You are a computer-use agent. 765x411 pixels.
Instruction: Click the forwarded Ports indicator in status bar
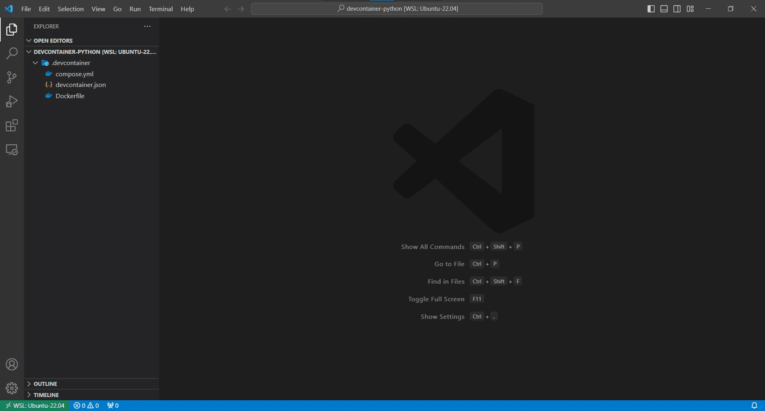coord(112,405)
